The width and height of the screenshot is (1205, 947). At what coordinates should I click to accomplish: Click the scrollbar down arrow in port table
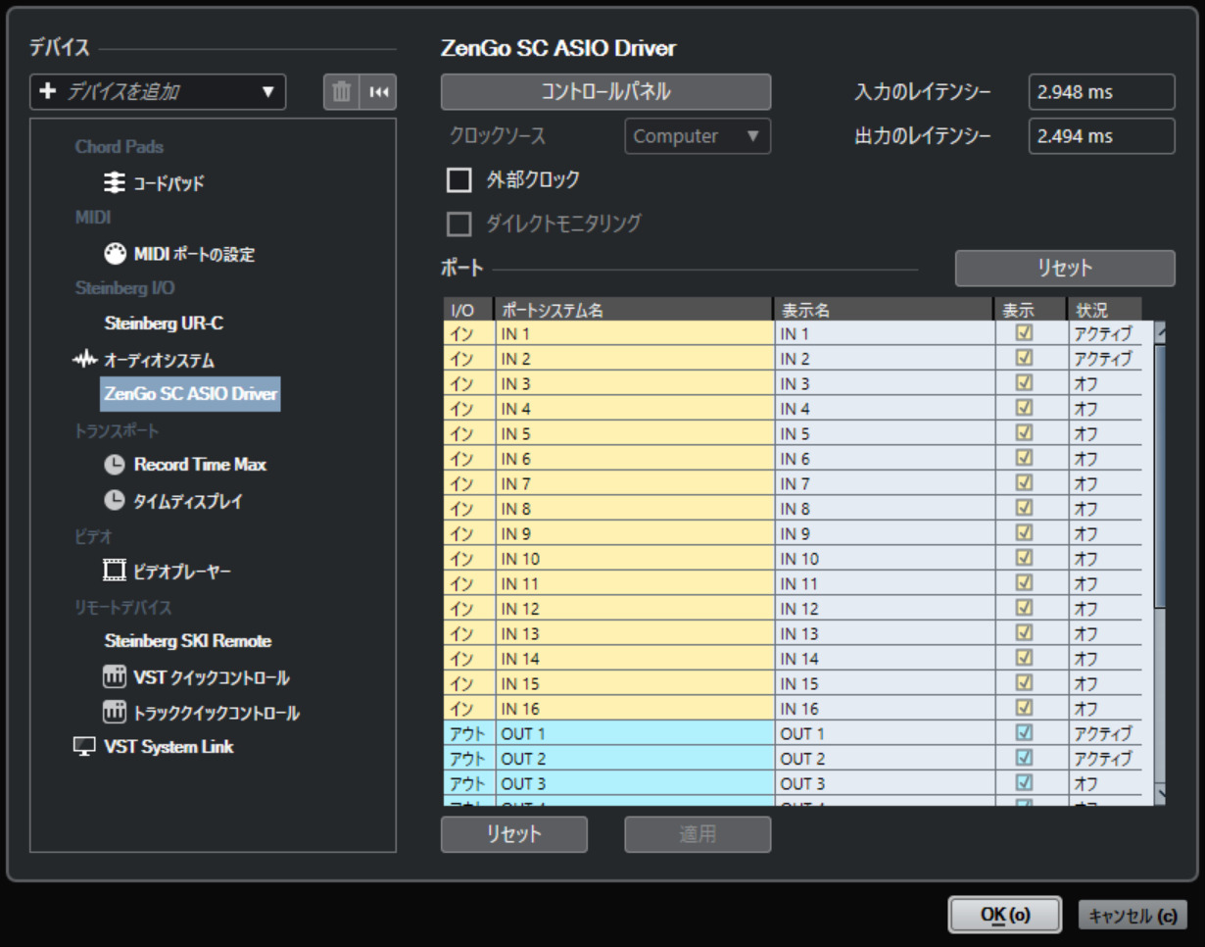click(1160, 794)
